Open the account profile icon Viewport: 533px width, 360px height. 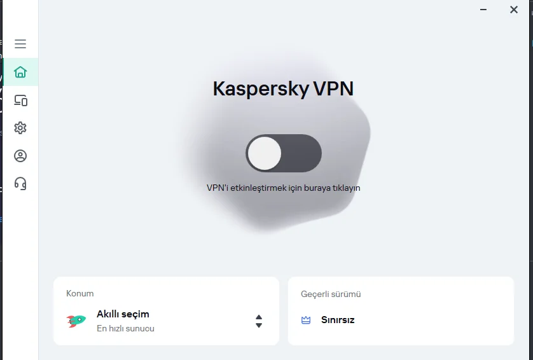coord(20,156)
